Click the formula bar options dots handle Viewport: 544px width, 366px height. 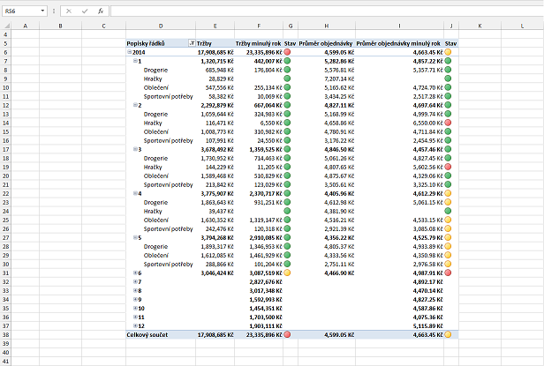(x=54, y=11)
